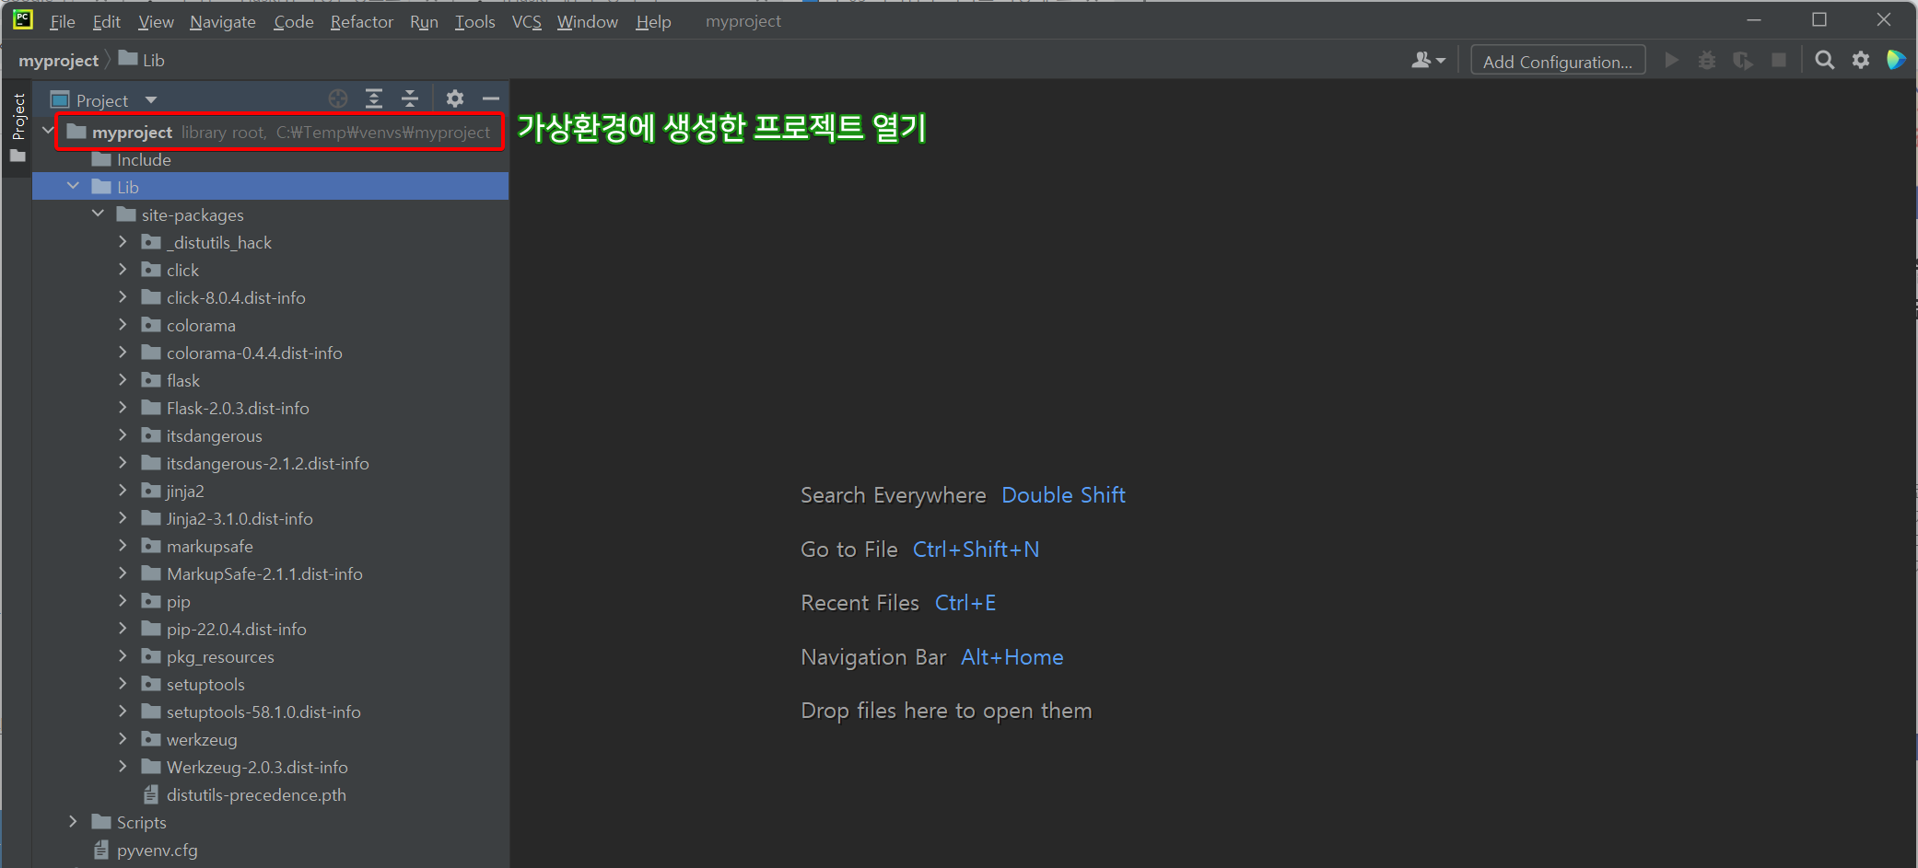Expand the setuptools folder arrow
This screenshot has width=1918, height=868.
coord(123,683)
